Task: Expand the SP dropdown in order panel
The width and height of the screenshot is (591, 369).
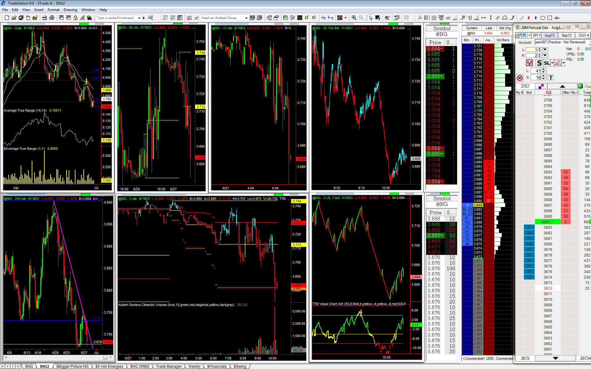Action: click(x=539, y=35)
